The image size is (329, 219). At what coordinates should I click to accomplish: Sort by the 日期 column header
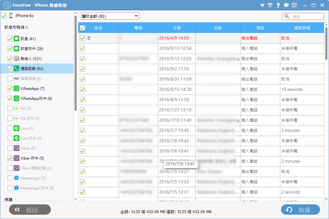177,27
